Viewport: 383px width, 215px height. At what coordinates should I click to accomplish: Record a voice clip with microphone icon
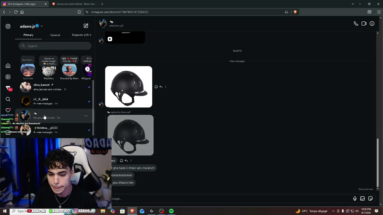[x=355, y=199]
